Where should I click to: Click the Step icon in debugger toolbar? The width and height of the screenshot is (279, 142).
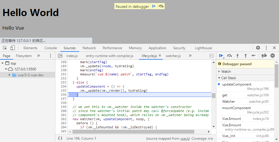(254, 56)
